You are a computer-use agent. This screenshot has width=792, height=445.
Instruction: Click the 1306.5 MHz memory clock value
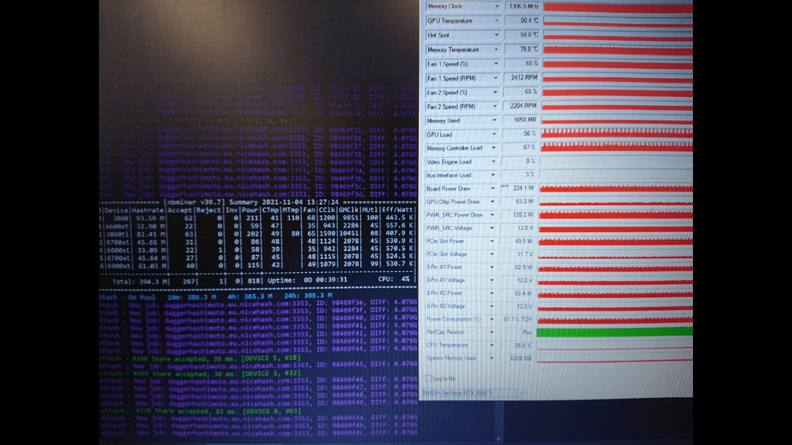point(523,6)
